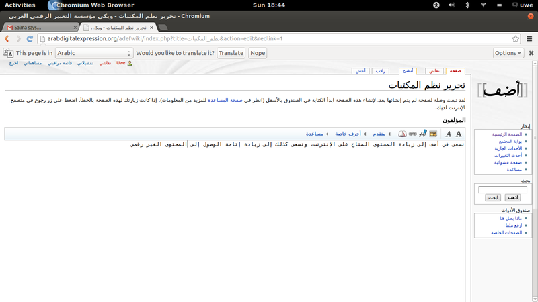Click the user avatar icon beside Uwe link
The height and width of the screenshot is (302, 538).
pyautogui.click(x=130, y=63)
